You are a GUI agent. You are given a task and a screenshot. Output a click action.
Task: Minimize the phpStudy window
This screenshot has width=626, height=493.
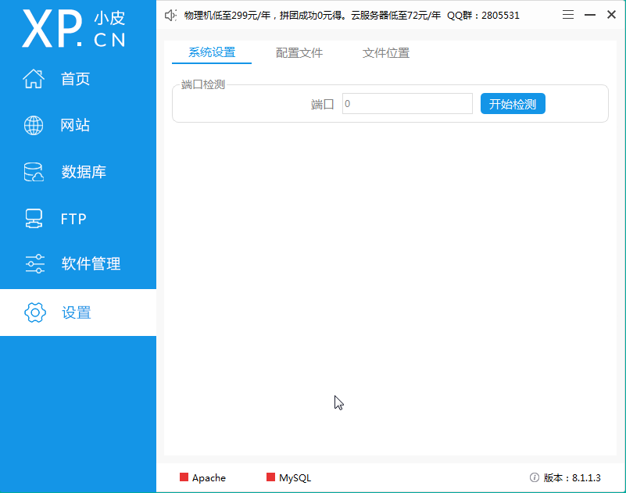pyautogui.click(x=590, y=15)
